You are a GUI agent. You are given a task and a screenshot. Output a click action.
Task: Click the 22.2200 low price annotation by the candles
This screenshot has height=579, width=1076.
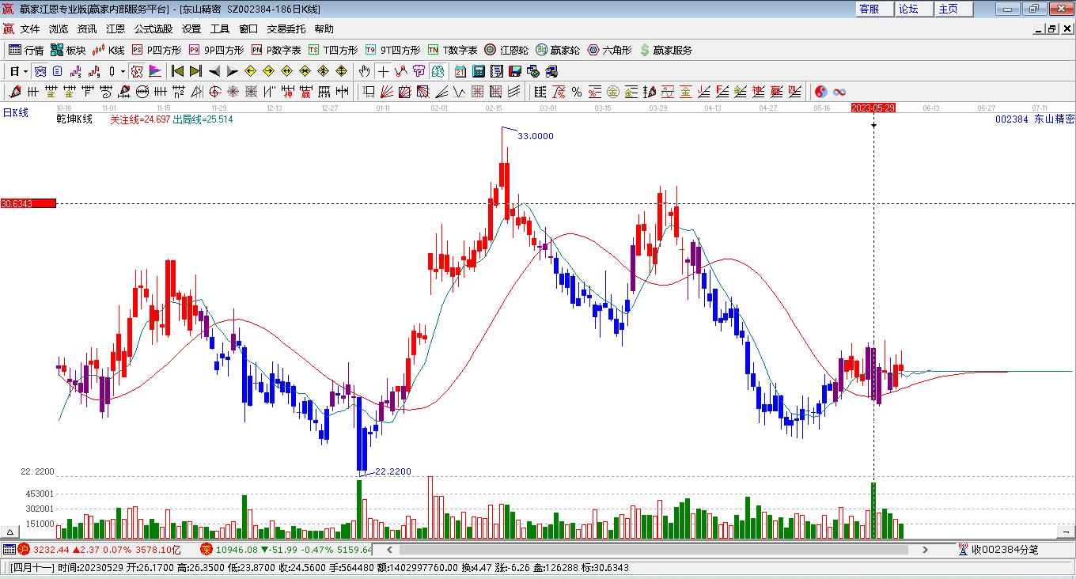pyautogui.click(x=393, y=471)
